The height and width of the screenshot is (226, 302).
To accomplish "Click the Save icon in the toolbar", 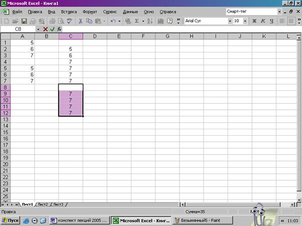I will click(x=24, y=21).
